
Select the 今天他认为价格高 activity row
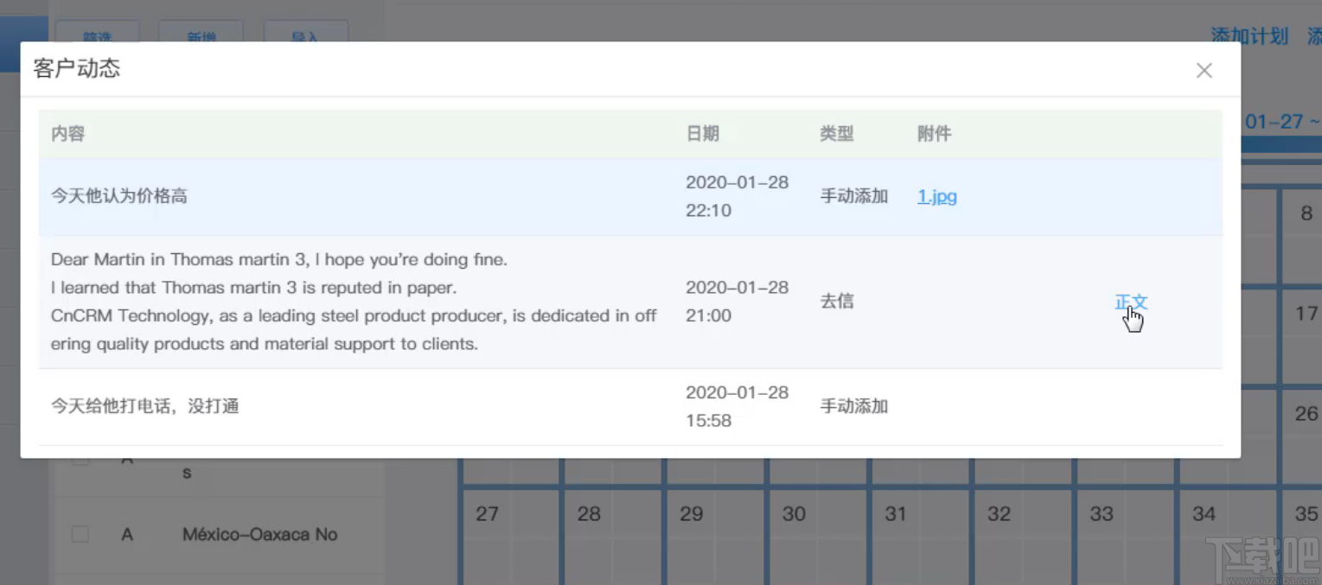pyautogui.click(x=346, y=196)
